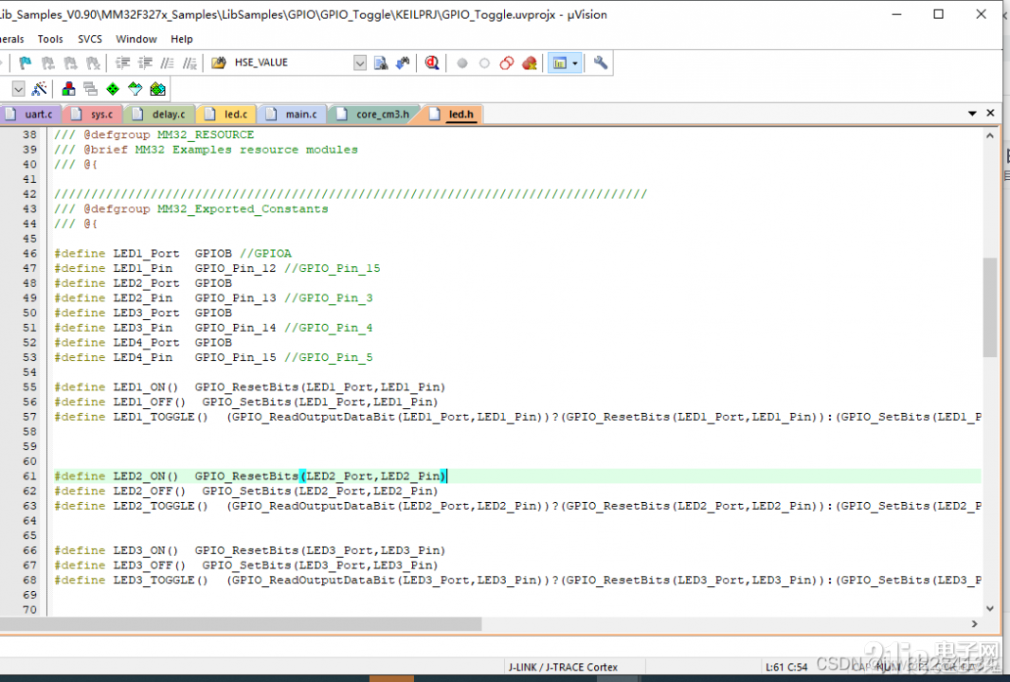Screen dimensions: 1010x682
Task: Click LED3_OFF() on line 67
Action: pos(150,565)
